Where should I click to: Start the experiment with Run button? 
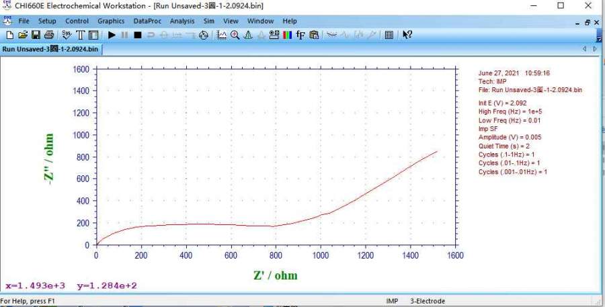pyautogui.click(x=112, y=35)
